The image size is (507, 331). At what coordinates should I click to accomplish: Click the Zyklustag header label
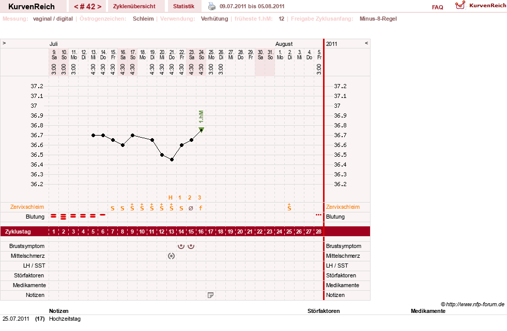coord(18,231)
